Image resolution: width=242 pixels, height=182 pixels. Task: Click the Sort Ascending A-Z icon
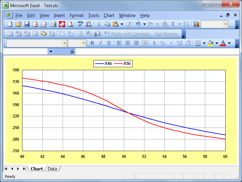186,24
